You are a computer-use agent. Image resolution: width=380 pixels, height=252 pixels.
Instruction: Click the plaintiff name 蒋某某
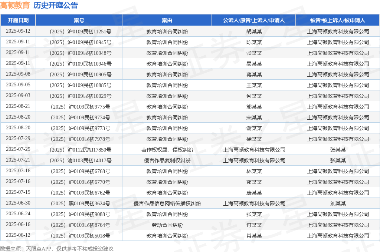pos(254,74)
